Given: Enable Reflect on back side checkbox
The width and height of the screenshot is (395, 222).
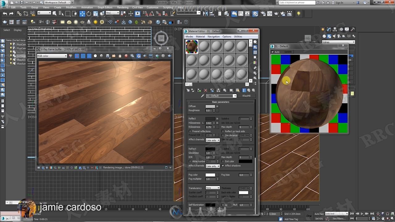Looking at the screenshot, I should tap(223, 131).
